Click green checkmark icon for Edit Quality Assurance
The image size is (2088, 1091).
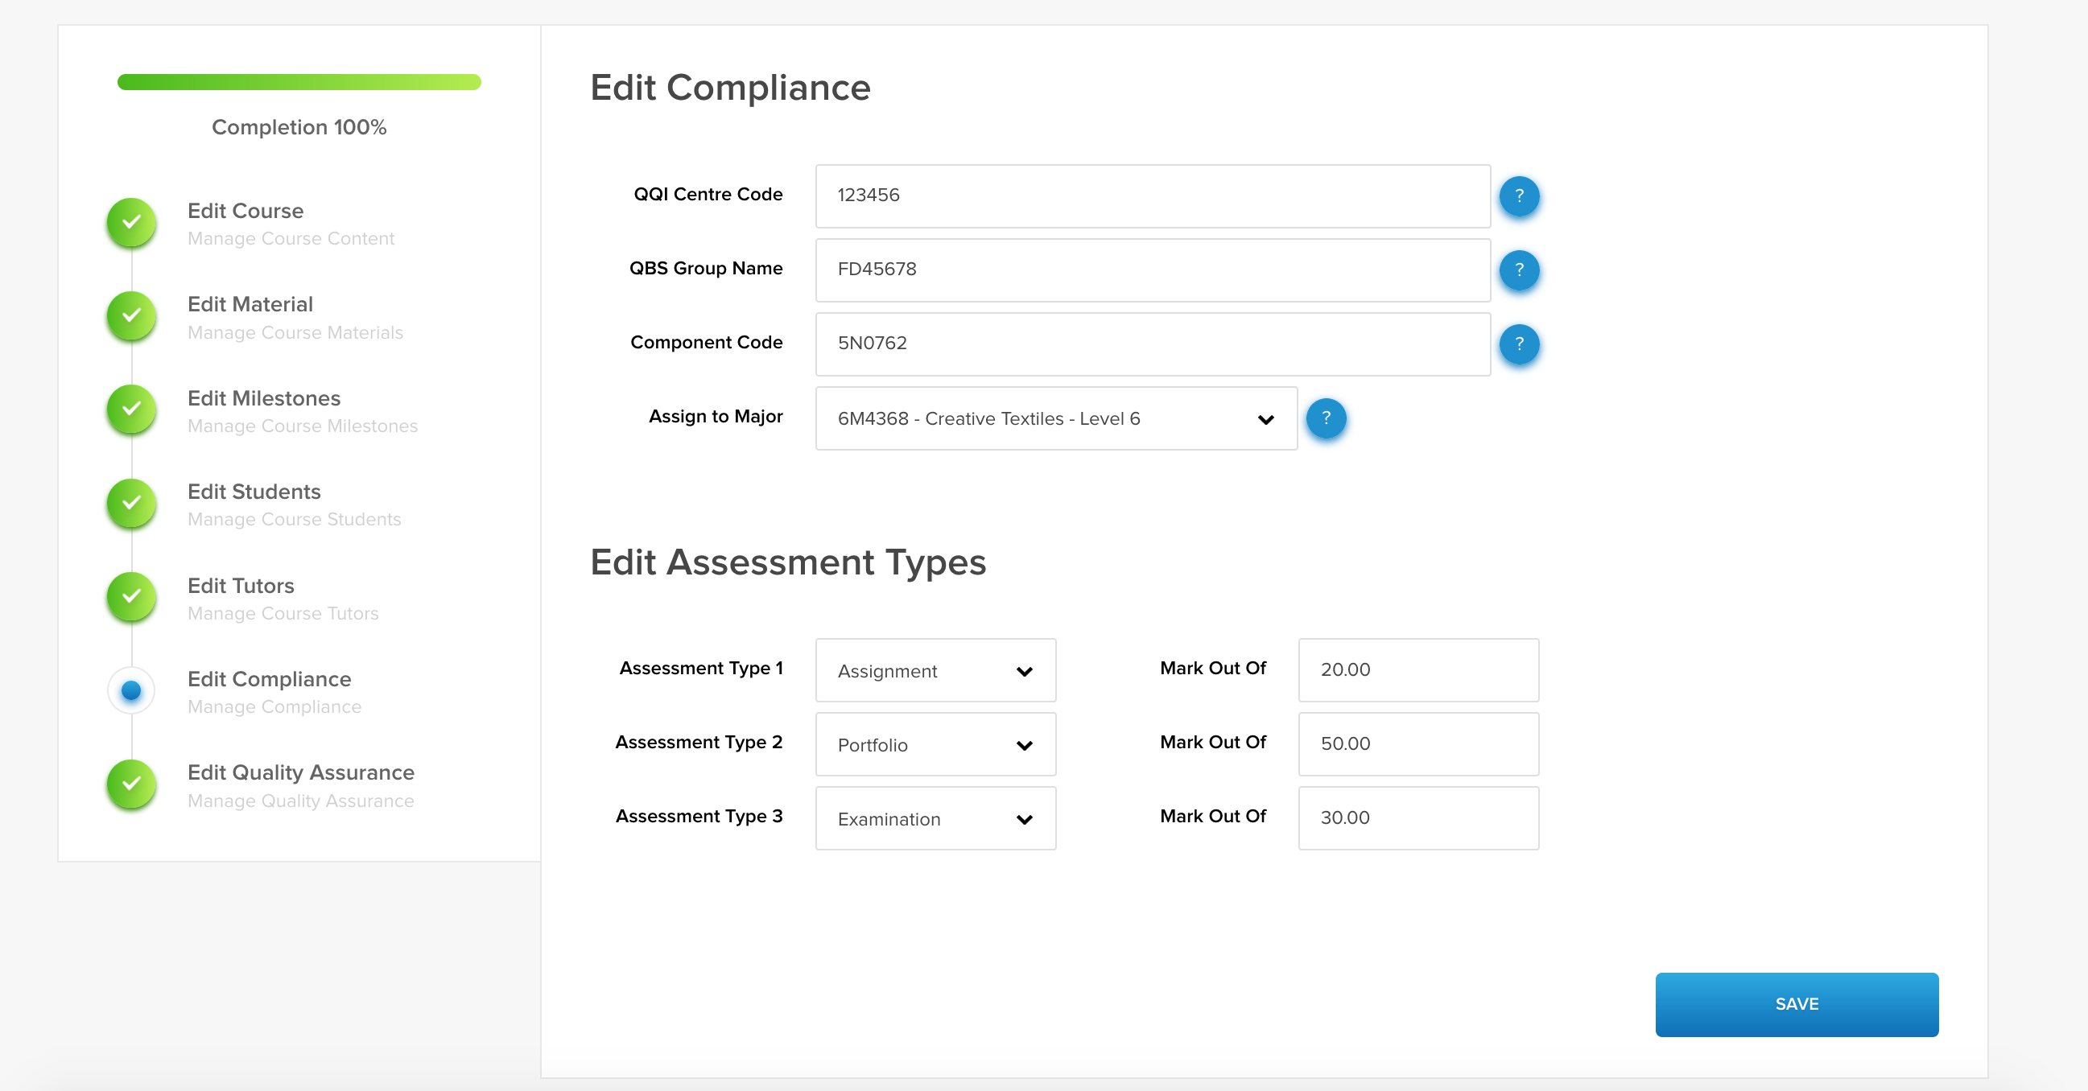[x=131, y=784]
